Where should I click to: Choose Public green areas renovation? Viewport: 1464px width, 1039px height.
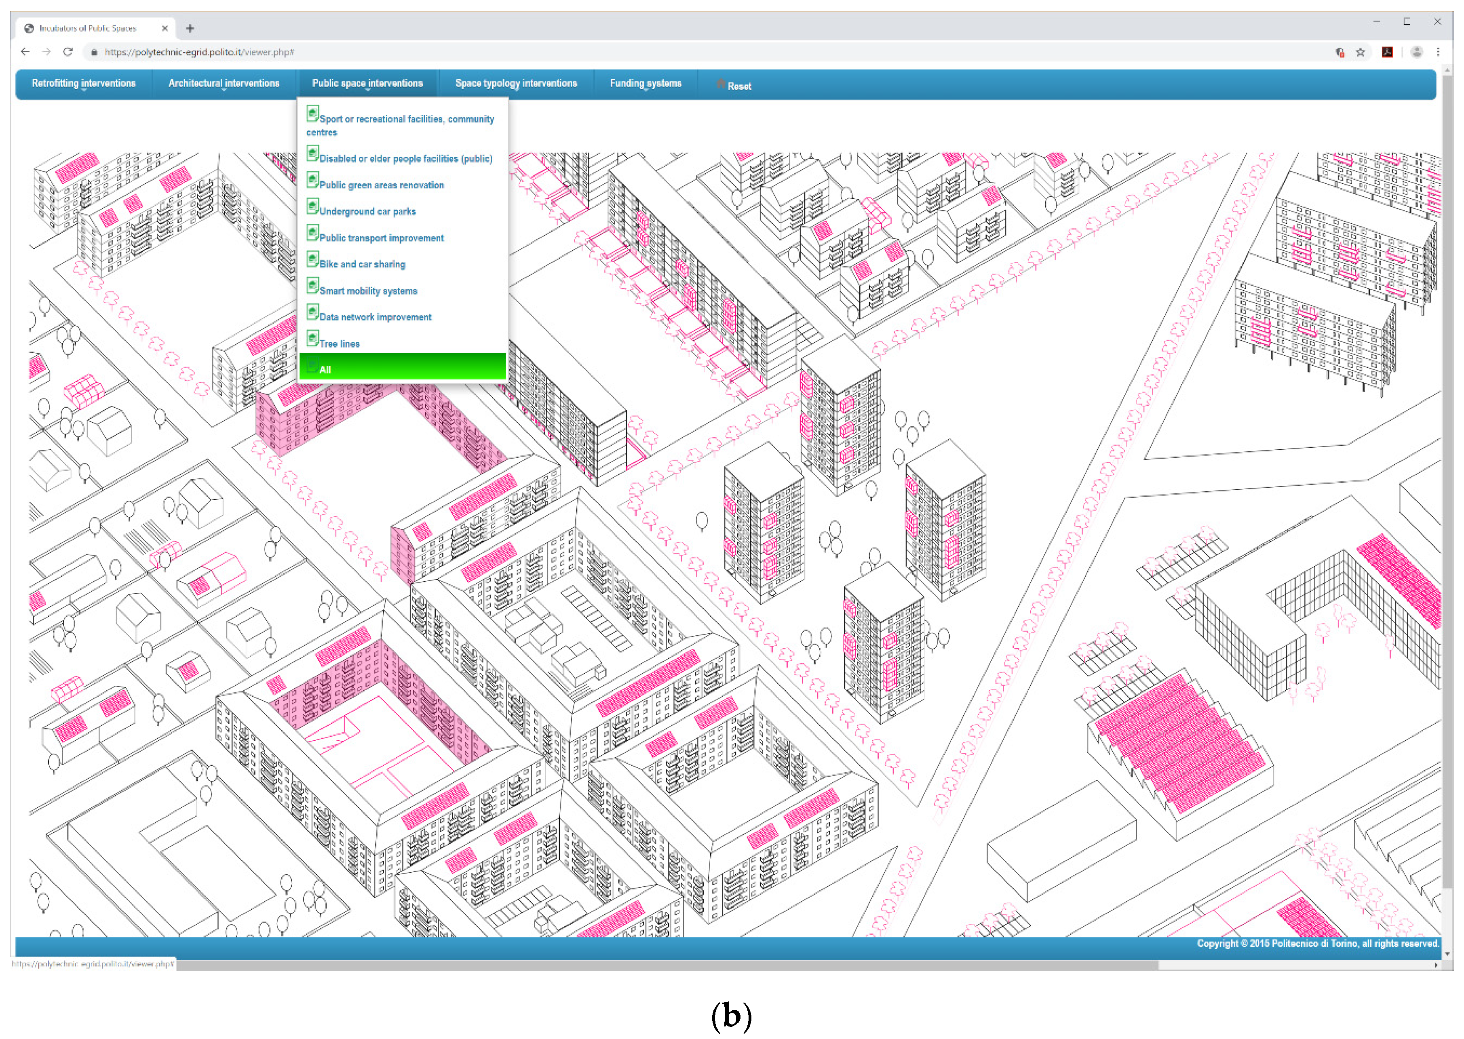[x=381, y=185]
